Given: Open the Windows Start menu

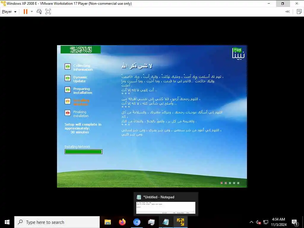Looking at the screenshot, I should [x=7, y=222].
